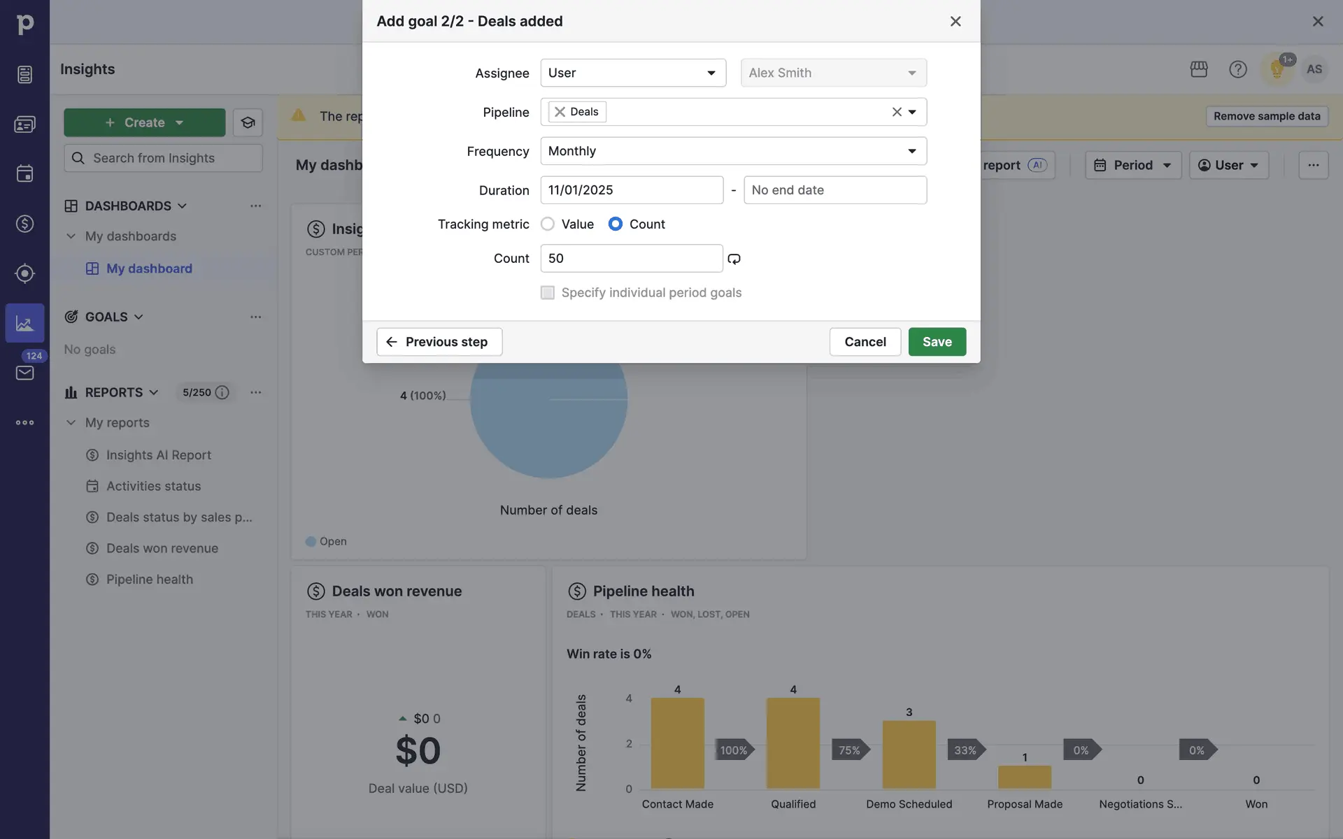Image resolution: width=1343 pixels, height=839 pixels.
Task: Open the Marketplace store icon
Action: (1198, 69)
